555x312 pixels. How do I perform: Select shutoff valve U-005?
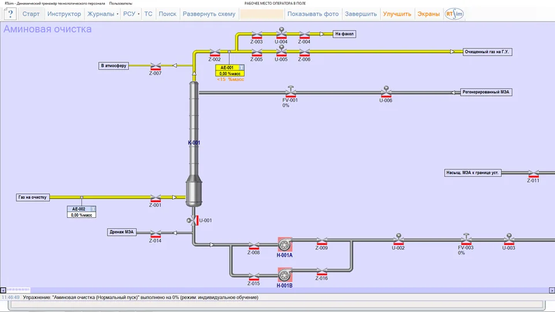point(282,51)
